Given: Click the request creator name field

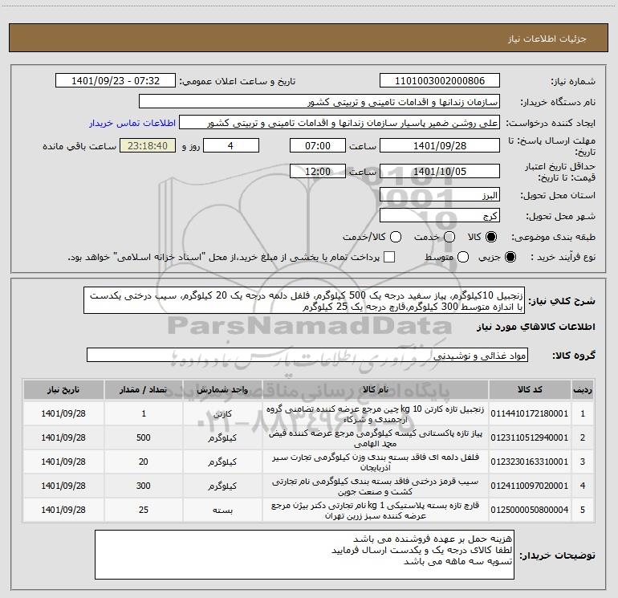Looking at the screenshot, I should [x=339, y=122].
